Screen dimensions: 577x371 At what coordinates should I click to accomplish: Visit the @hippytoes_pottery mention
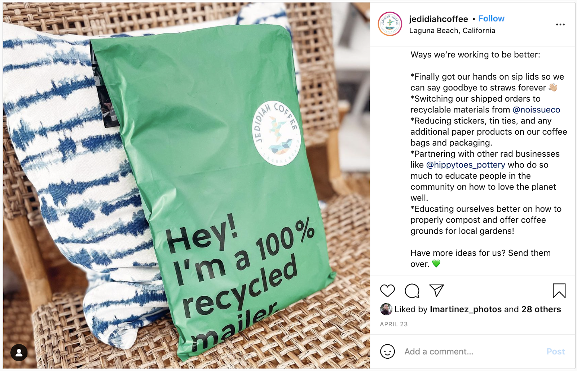click(x=466, y=165)
